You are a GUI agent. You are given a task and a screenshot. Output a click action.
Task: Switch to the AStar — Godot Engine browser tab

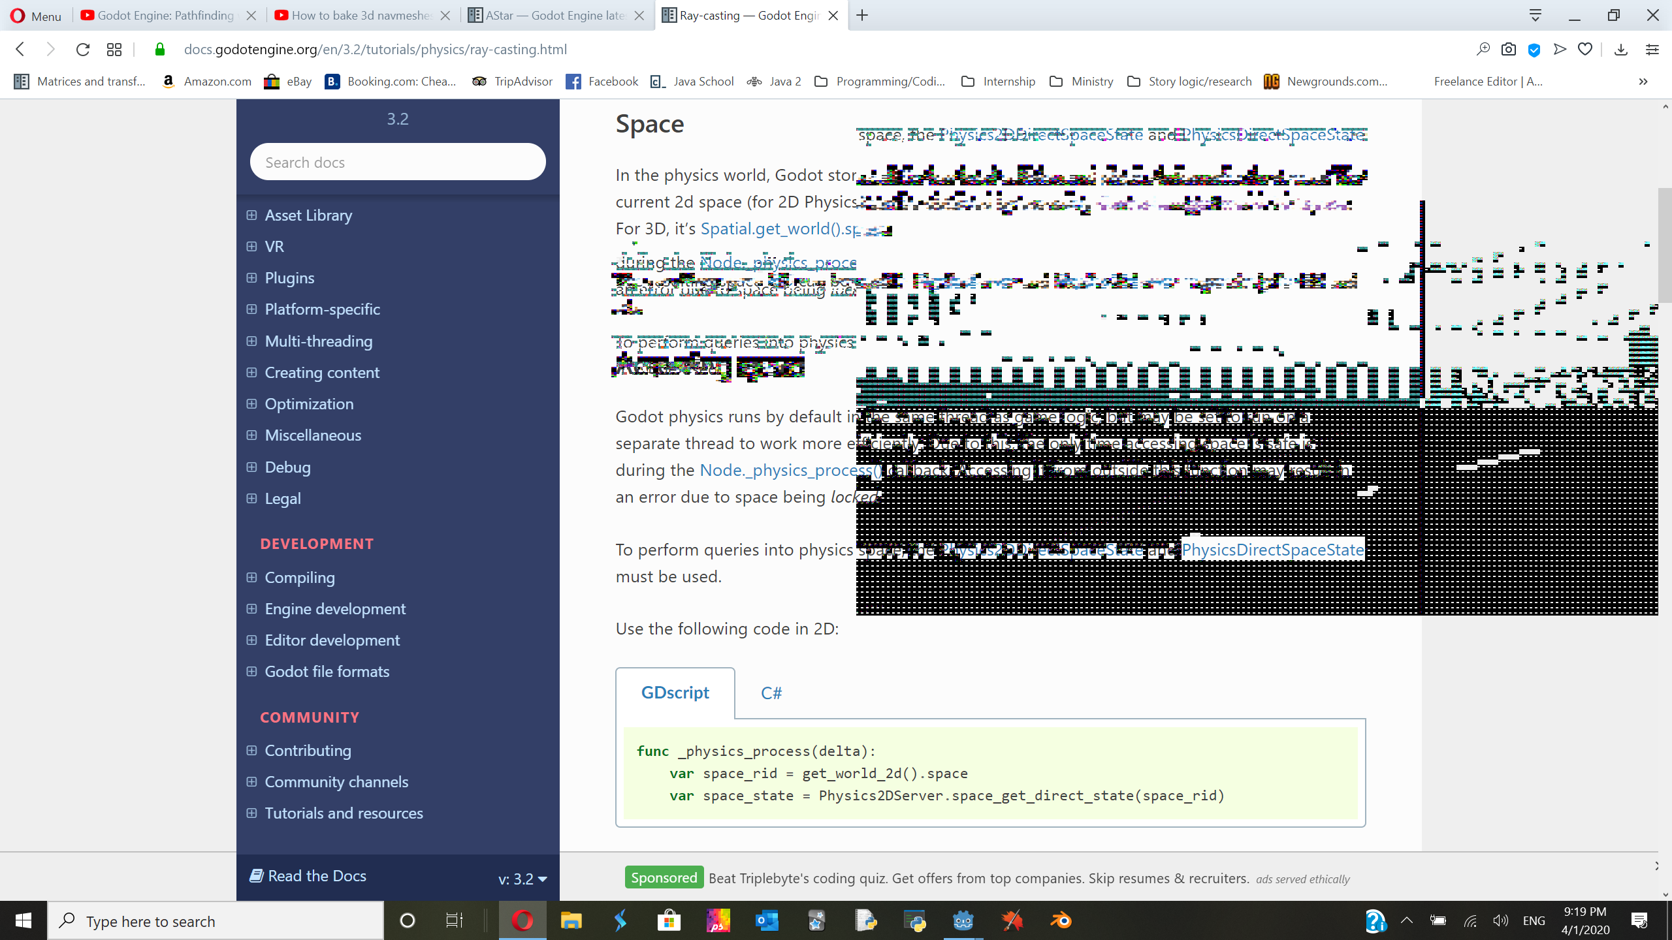click(556, 16)
